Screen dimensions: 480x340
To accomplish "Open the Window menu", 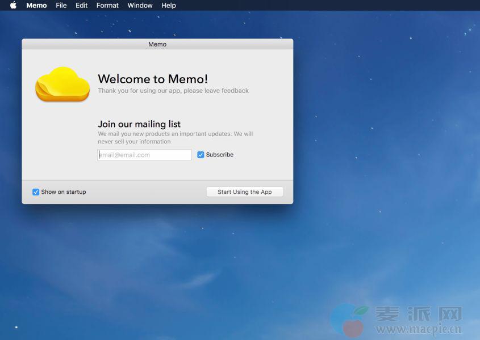I will 140,5.
